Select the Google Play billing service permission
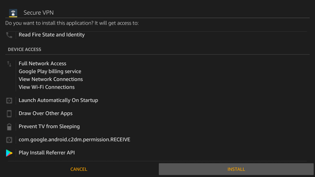This screenshot has height=177, width=315. (50, 71)
